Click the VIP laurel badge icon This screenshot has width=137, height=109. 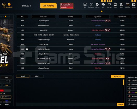coord(4,4)
